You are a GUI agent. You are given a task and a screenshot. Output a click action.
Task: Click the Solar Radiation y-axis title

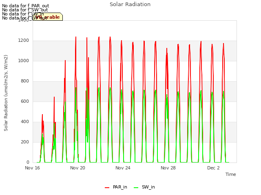(x=6, y=93)
